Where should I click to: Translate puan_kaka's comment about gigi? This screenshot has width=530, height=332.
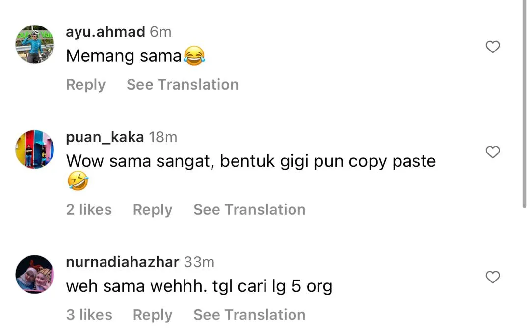coord(249,210)
